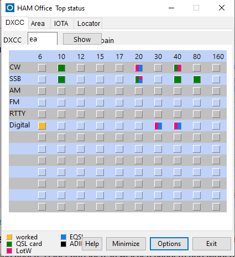The width and height of the screenshot is (235, 257).
Task: Select the CW 40m green-pink status box
Action: point(177,68)
